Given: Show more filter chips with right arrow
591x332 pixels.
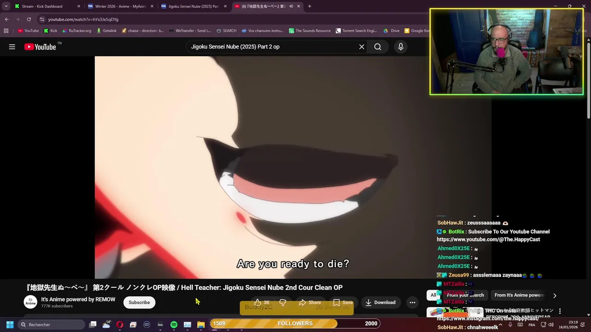Looking at the screenshot, I should [555, 296].
